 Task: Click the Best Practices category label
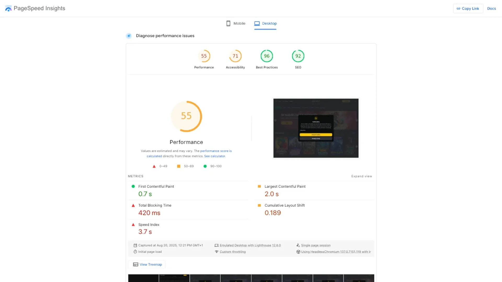pos(267,67)
